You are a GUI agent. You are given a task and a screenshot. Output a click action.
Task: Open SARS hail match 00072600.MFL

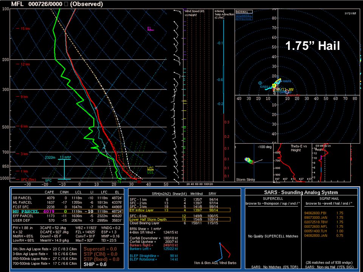tap(323, 226)
